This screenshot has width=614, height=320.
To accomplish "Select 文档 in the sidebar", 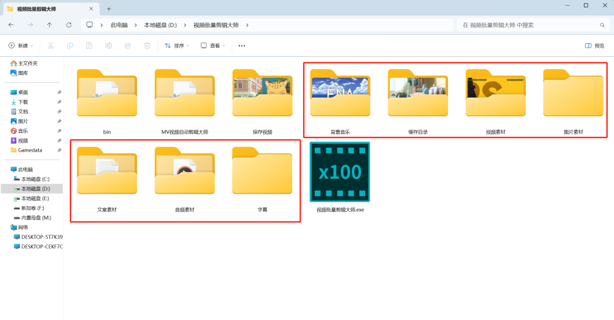I will point(19,111).
